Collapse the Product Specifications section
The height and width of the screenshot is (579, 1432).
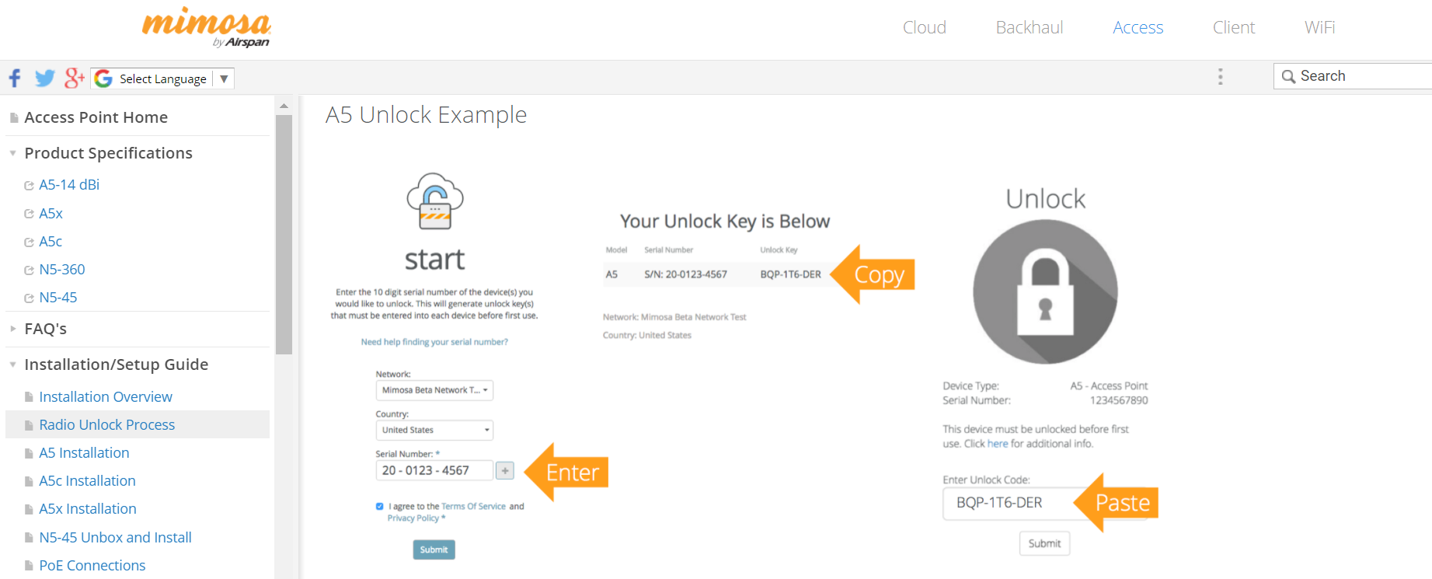pos(13,153)
